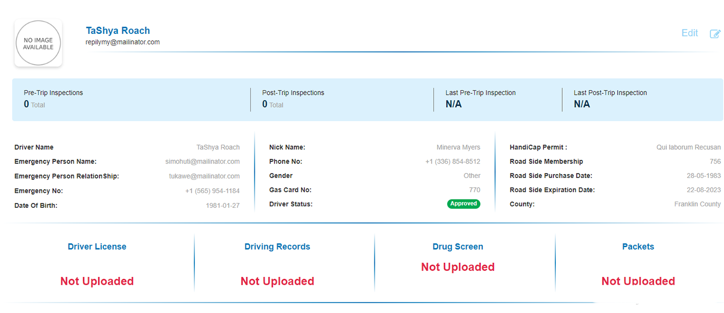The height and width of the screenshot is (313, 724).
Task: Click the No Image Available profile picture
Action: click(x=38, y=44)
